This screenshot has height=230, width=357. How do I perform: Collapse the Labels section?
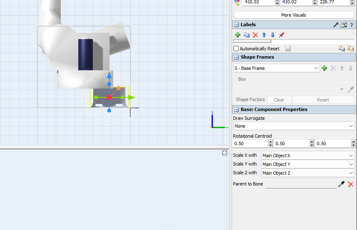click(236, 25)
